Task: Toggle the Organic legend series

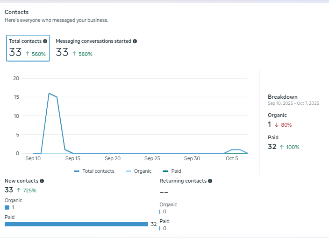Action: [x=139, y=171]
